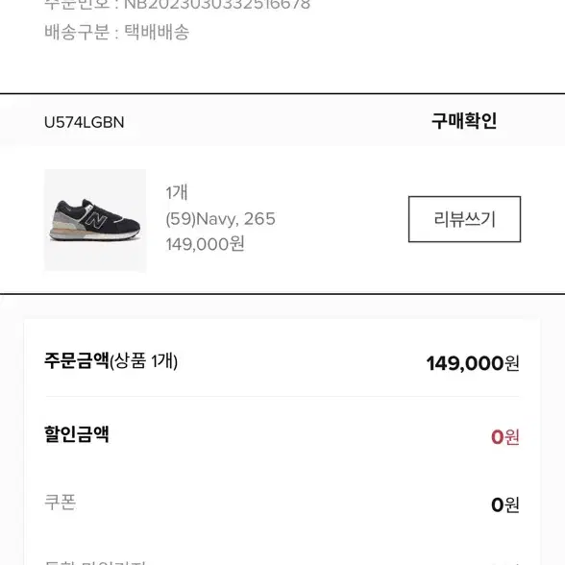The height and width of the screenshot is (565, 565).
Task: Tap the cut-off mileage row at bottom
Action: pos(282,562)
